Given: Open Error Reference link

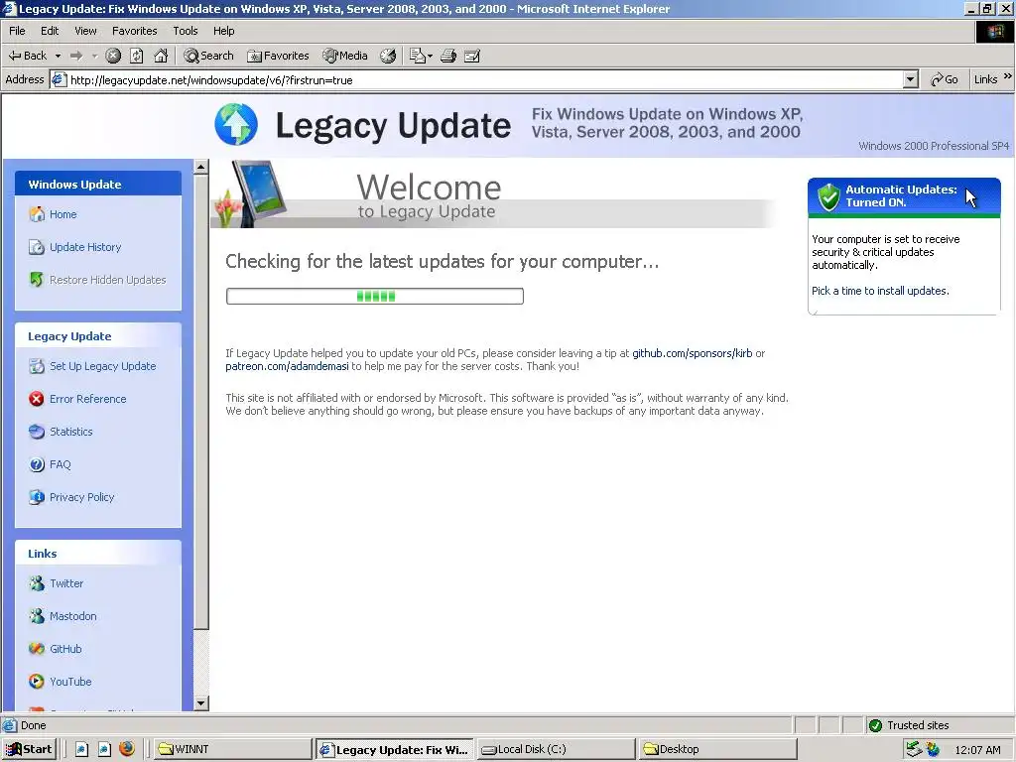Looking at the screenshot, I should tap(88, 399).
